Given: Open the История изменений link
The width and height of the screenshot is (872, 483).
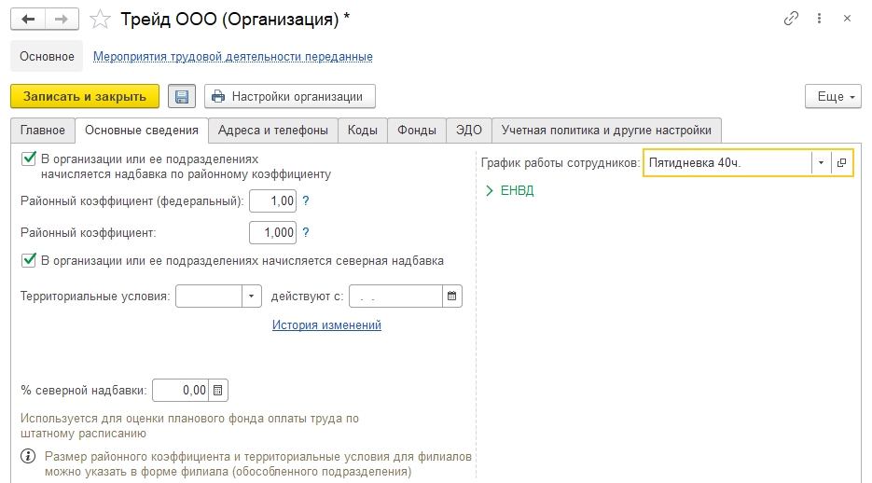Looking at the screenshot, I should [x=326, y=324].
